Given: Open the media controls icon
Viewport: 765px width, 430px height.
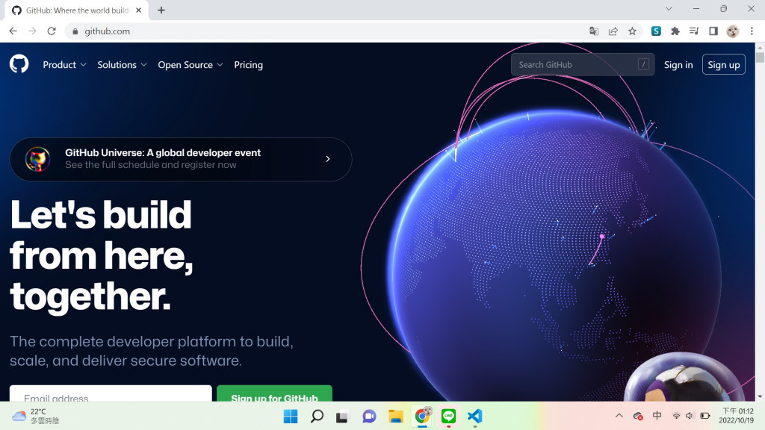Looking at the screenshot, I should (694, 31).
